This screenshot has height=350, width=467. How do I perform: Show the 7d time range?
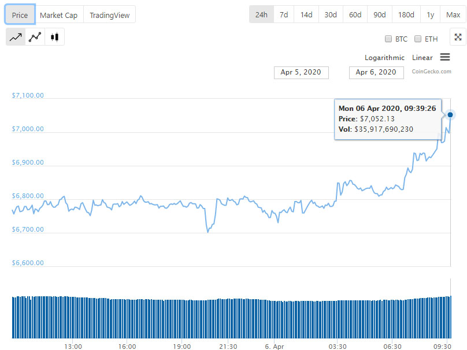click(x=284, y=14)
